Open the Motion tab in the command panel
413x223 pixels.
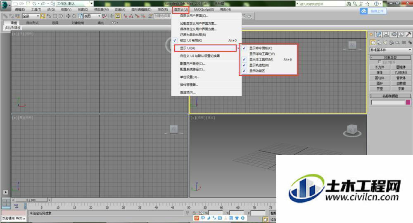click(x=394, y=35)
